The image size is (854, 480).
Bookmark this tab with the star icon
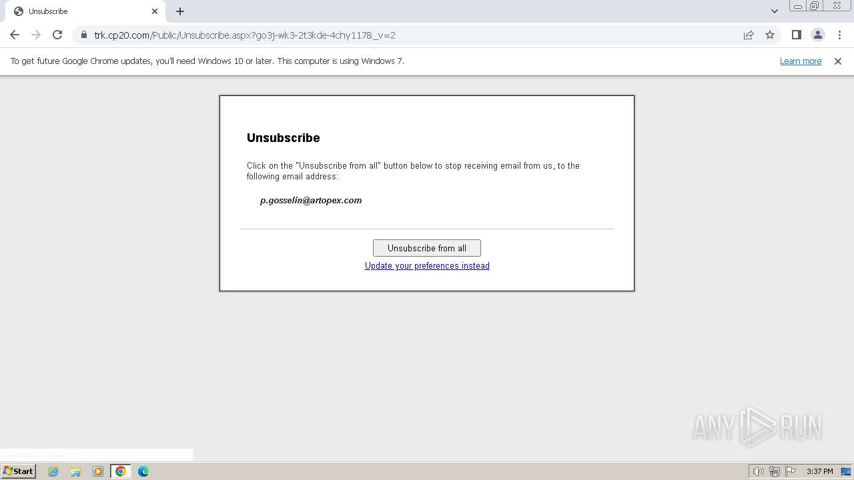point(770,35)
